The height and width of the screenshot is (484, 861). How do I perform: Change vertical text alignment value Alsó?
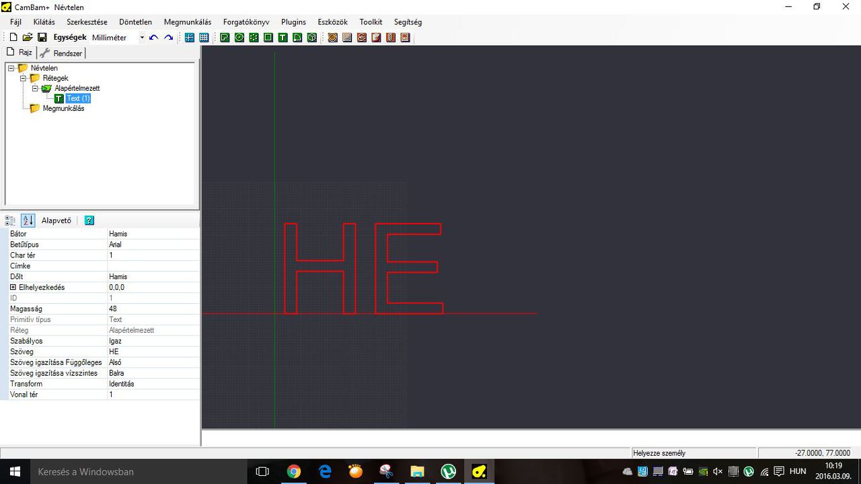(x=153, y=362)
